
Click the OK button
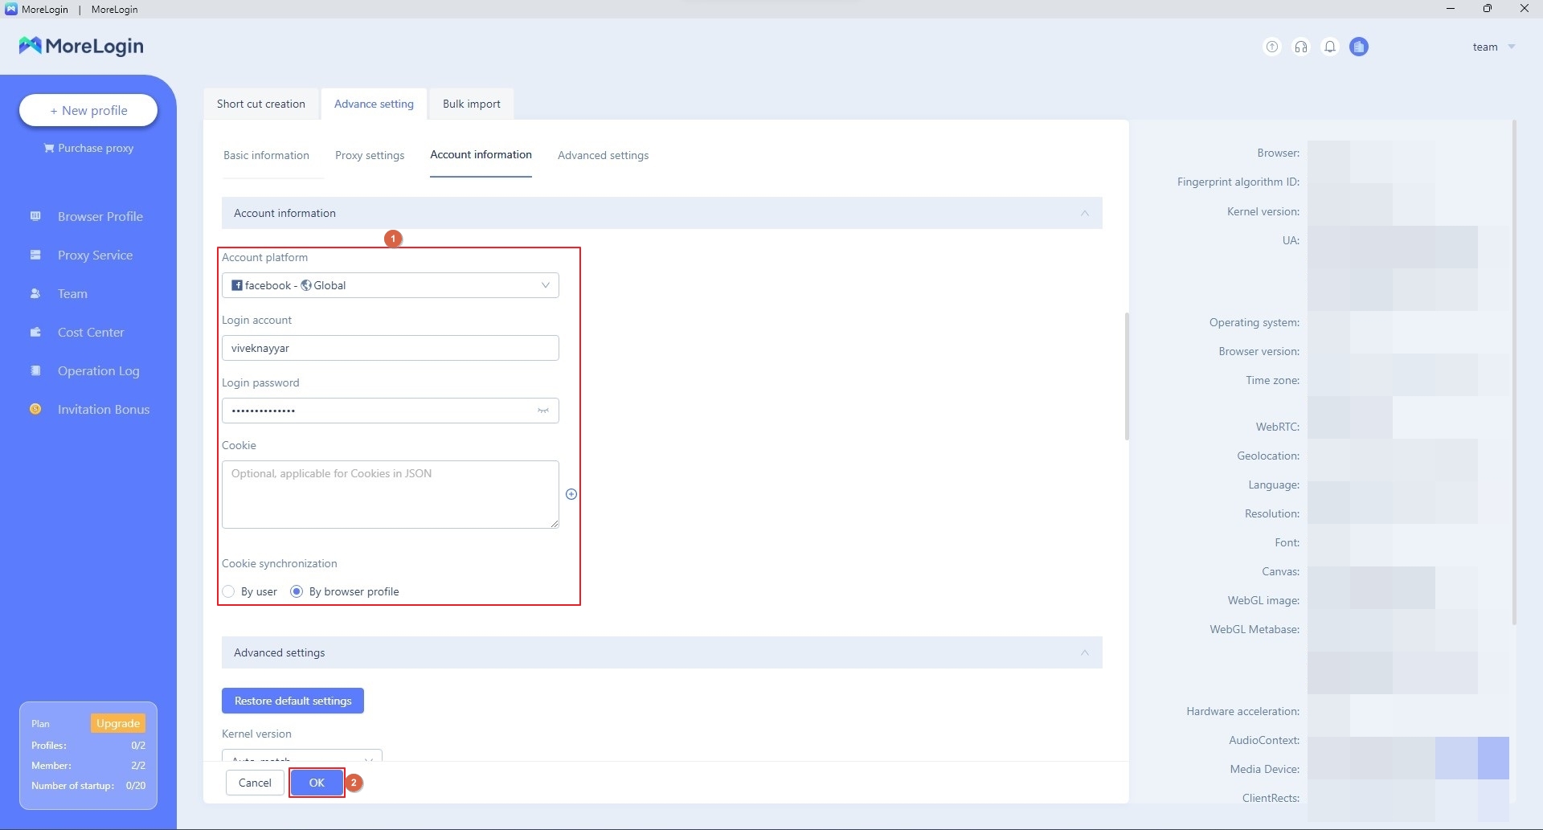click(x=317, y=783)
